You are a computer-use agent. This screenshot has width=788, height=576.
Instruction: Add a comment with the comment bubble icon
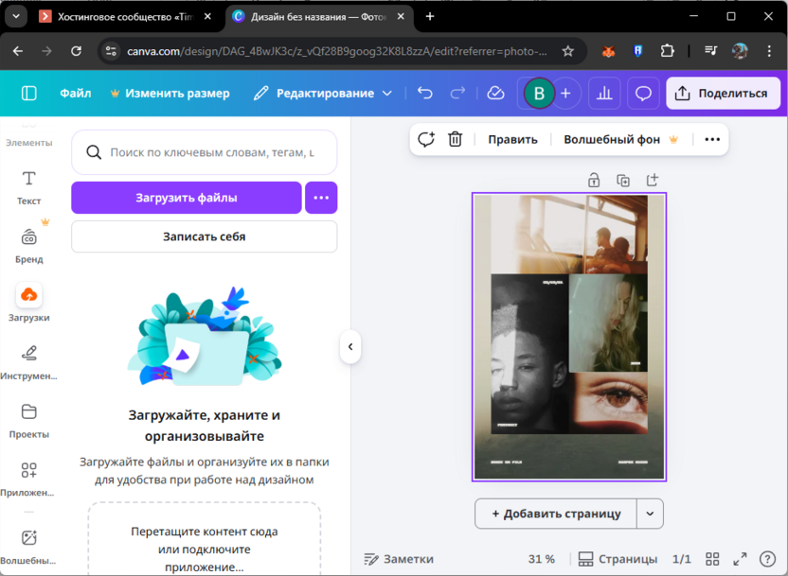click(x=643, y=93)
